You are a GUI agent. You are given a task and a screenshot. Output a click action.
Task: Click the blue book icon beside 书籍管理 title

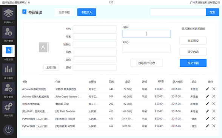[24, 12]
